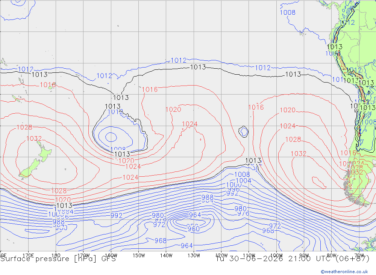Click the red 1028 label west of New Zealand
The width and height of the screenshot is (376, 275).
24,127
